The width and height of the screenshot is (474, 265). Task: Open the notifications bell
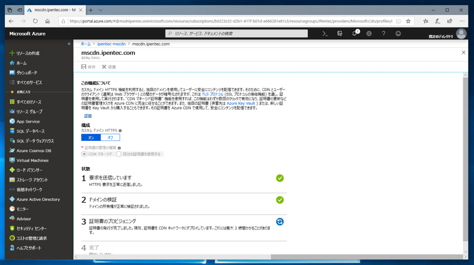(x=355, y=34)
